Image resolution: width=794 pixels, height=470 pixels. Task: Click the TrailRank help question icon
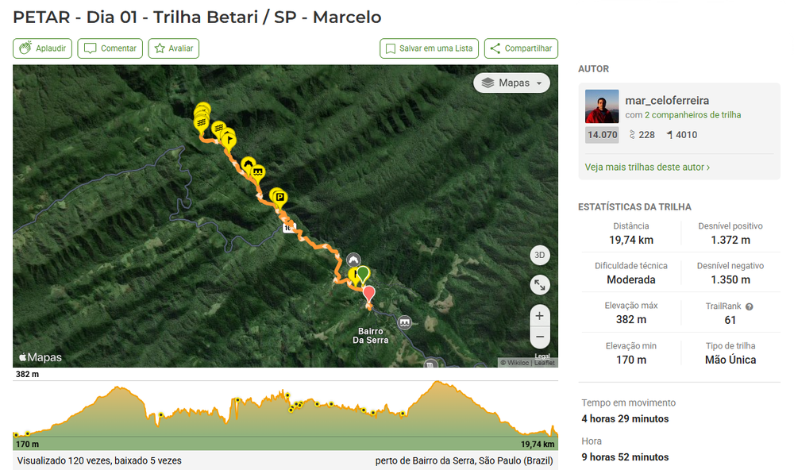coord(749,306)
